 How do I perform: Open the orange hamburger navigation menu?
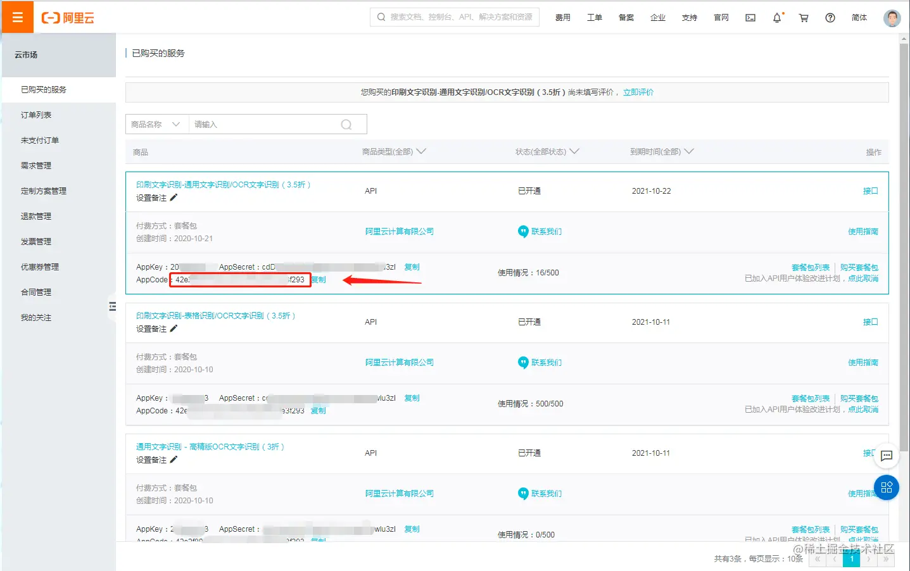click(17, 17)
